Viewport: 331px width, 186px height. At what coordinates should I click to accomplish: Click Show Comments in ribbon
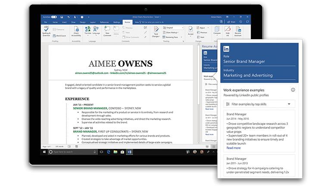(x=131, y=37)
